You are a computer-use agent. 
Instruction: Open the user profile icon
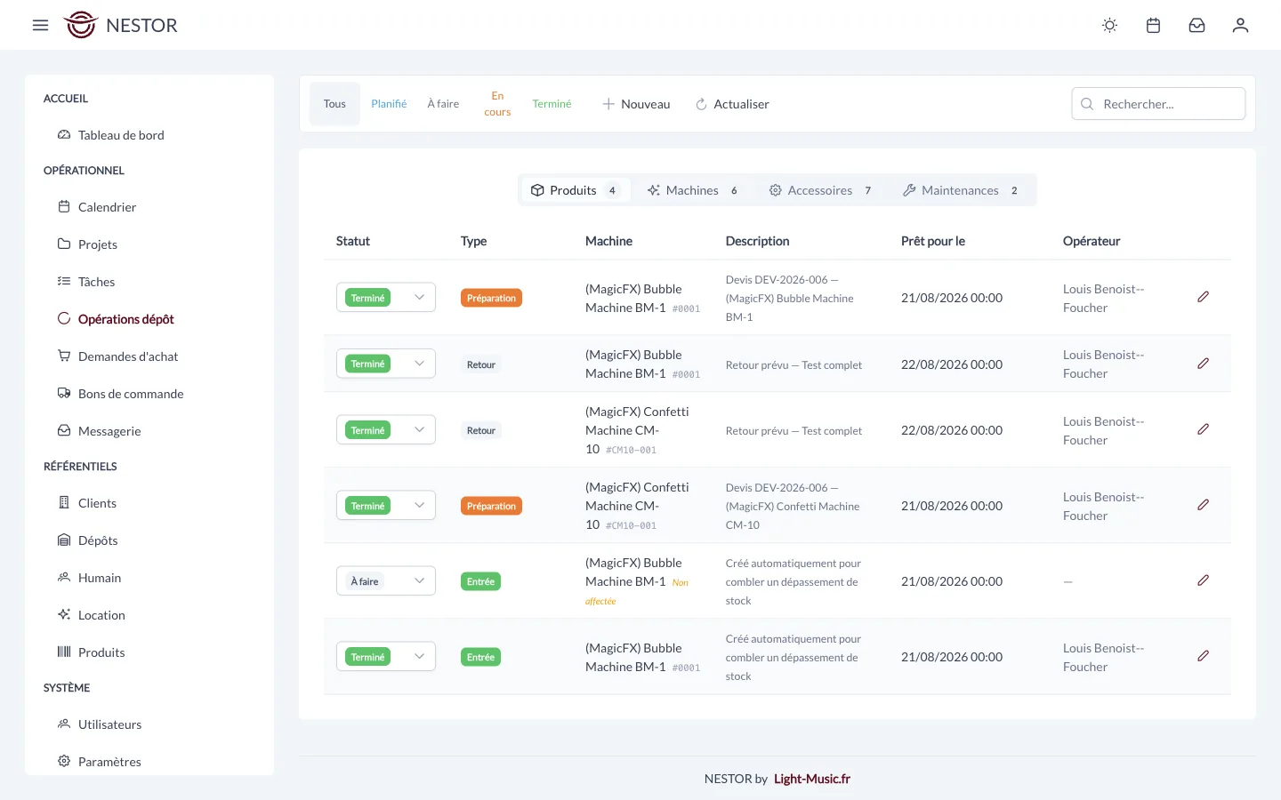[x=1240, y=25]
